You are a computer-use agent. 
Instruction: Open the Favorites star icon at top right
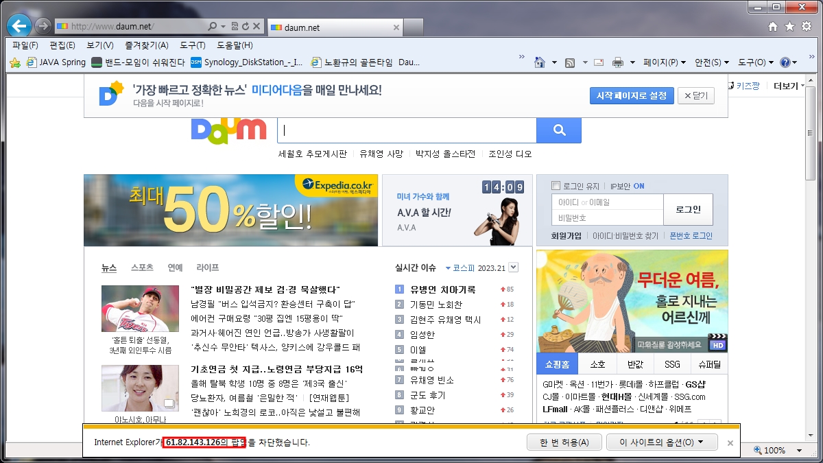pos(789,27)
